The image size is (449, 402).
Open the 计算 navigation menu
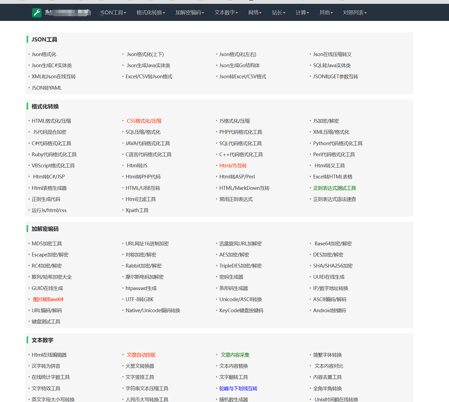[x=302, y=13]
